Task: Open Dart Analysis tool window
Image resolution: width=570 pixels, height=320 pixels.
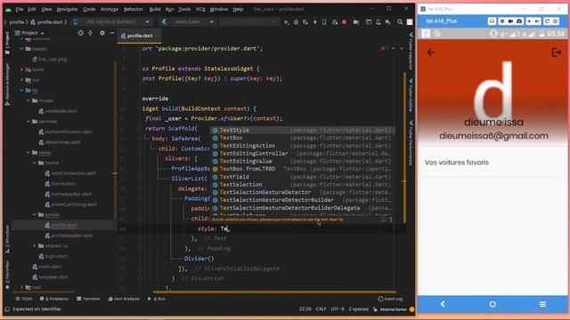Action: [124, 299]
